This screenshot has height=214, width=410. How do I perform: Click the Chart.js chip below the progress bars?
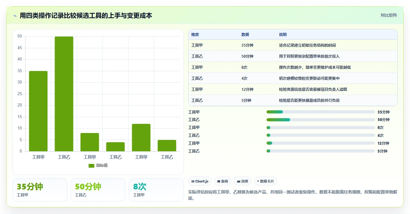[x=200, y=181]
